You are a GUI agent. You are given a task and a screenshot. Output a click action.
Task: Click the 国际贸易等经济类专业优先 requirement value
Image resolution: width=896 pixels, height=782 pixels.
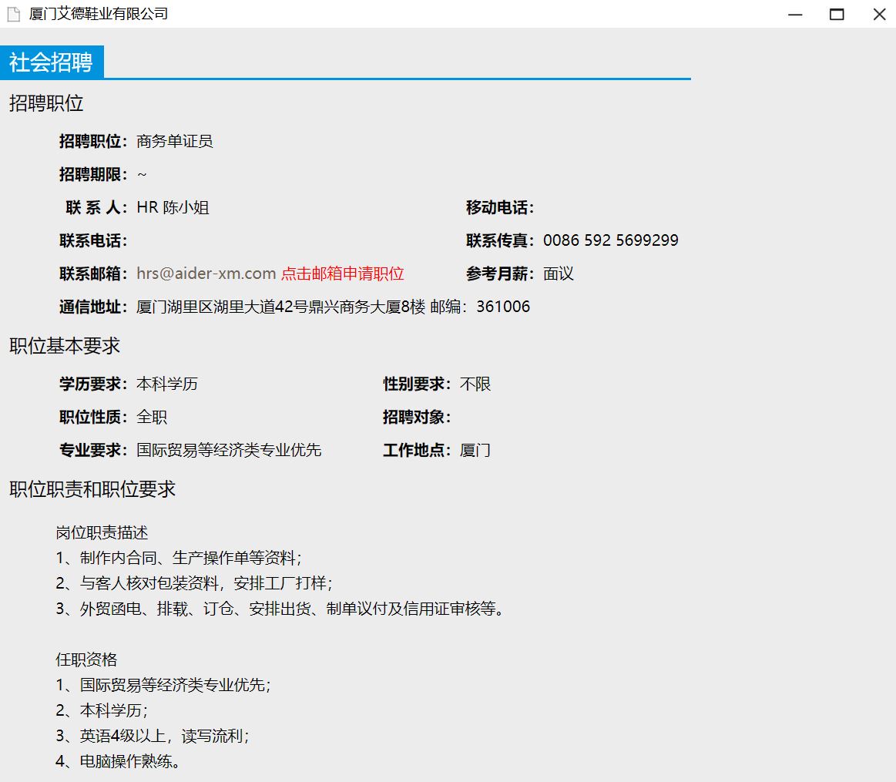click(228, 450)
